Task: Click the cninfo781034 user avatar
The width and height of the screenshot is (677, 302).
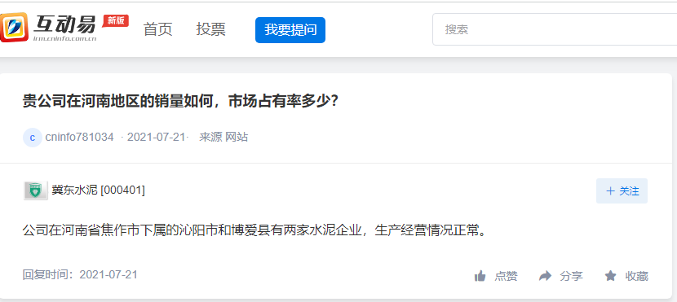Action: pos(33,138)
